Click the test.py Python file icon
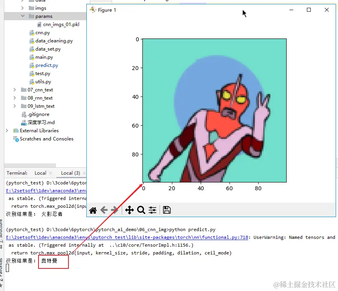 (x=32, y=74)
